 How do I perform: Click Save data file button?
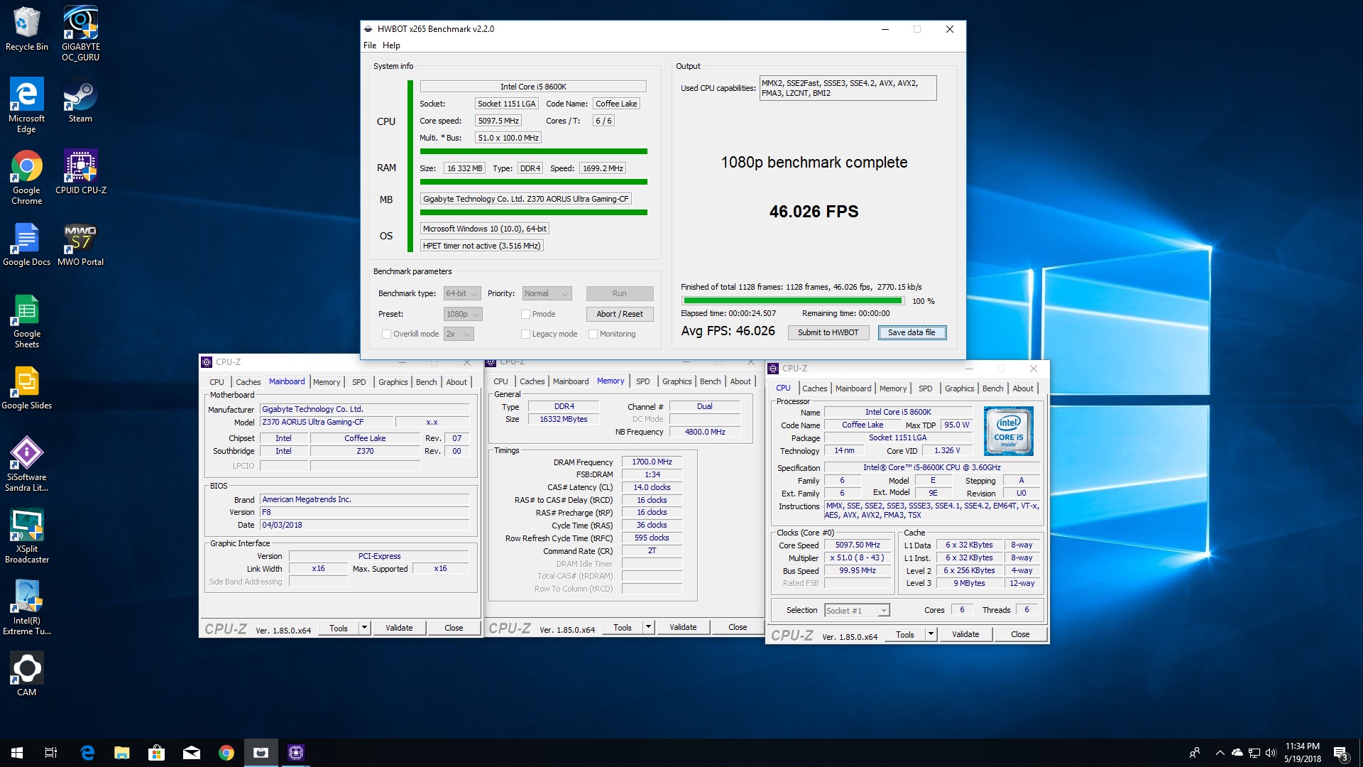[x=912, y=333]
